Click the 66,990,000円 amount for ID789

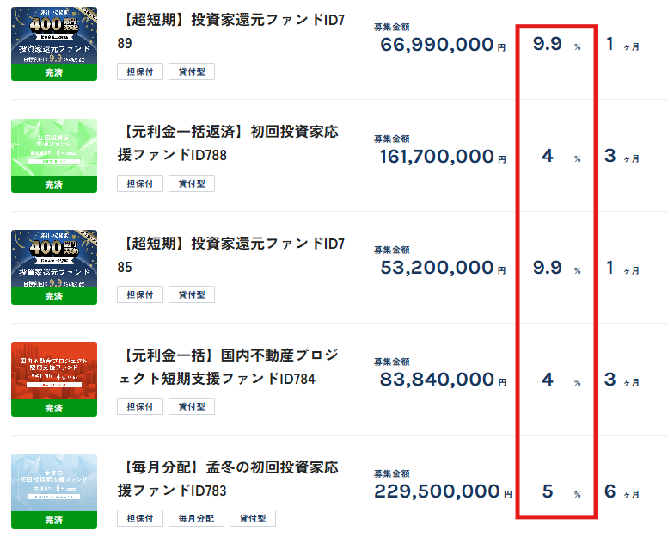click(x=440, y=46)
